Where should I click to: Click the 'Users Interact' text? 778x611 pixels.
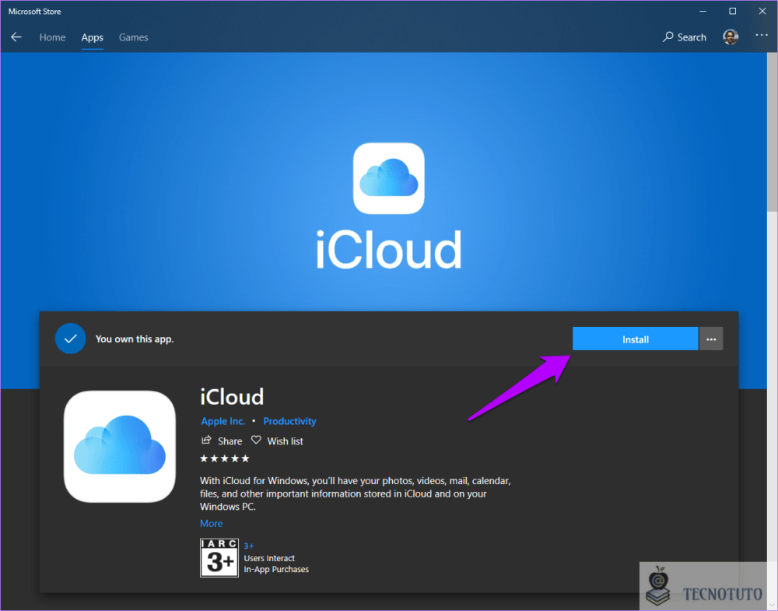269,558
